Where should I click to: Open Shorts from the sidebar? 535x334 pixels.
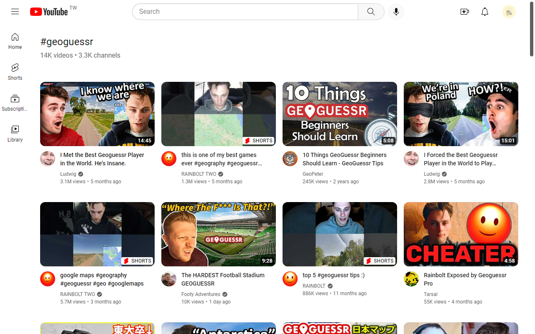click(x=15, y=72)
